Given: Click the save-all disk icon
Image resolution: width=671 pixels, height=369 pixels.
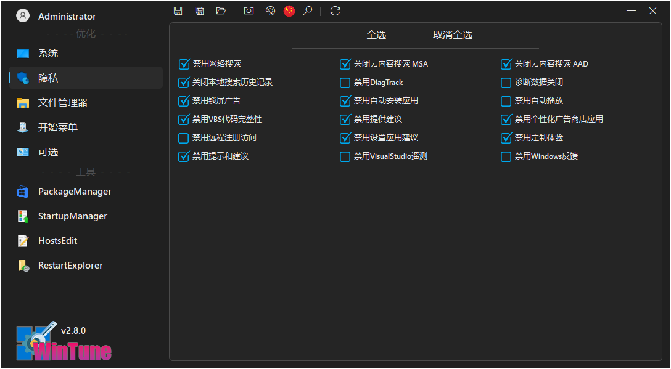Looking at the screenshot, I should pos(199,10).
